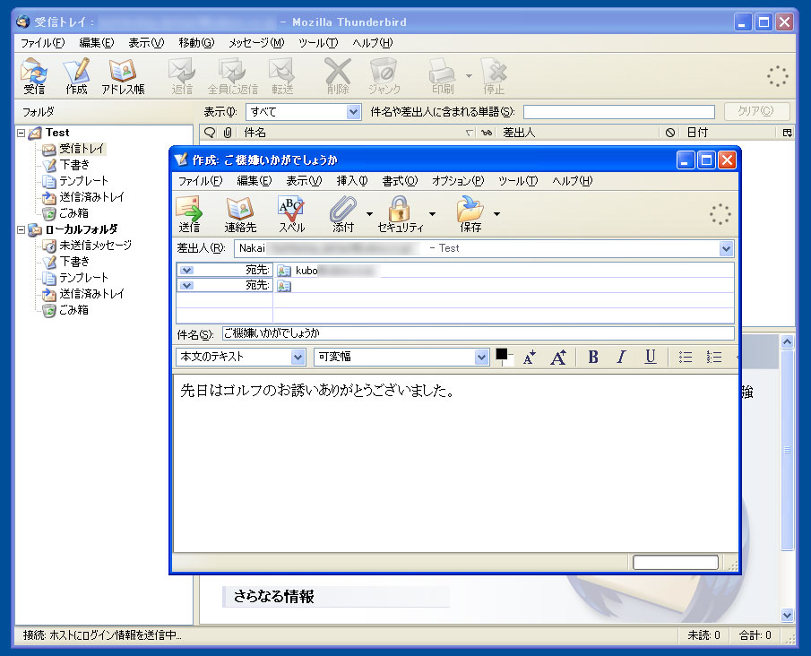This screenshot has height=656, width=811.
Task: Click the read status glasses column icon
Action: point(487,133)
